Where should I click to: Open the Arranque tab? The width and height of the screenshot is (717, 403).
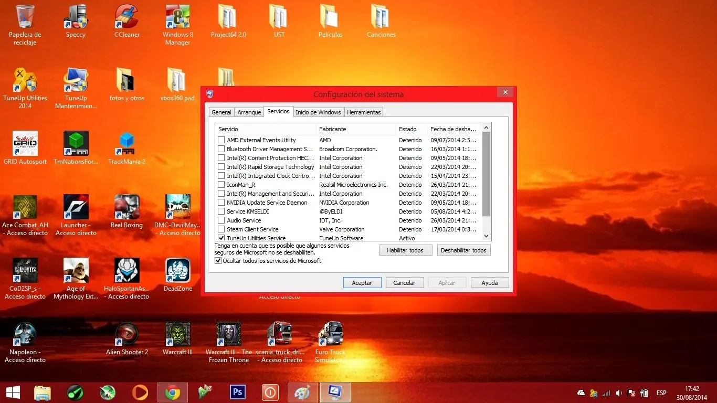tap(249, 112)
